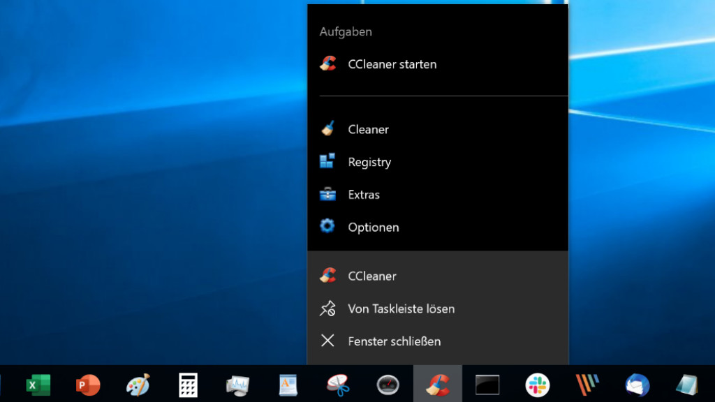Open Slack from the taskbar

(537, 385)
